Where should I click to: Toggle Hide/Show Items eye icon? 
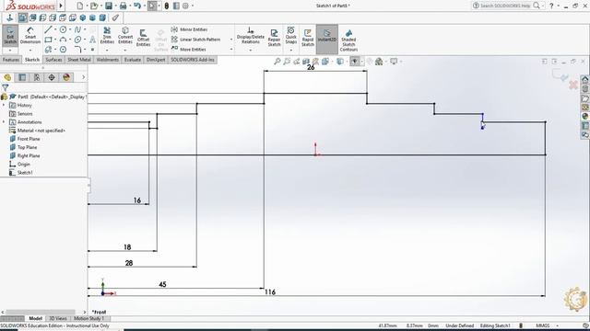coord(354,62)
